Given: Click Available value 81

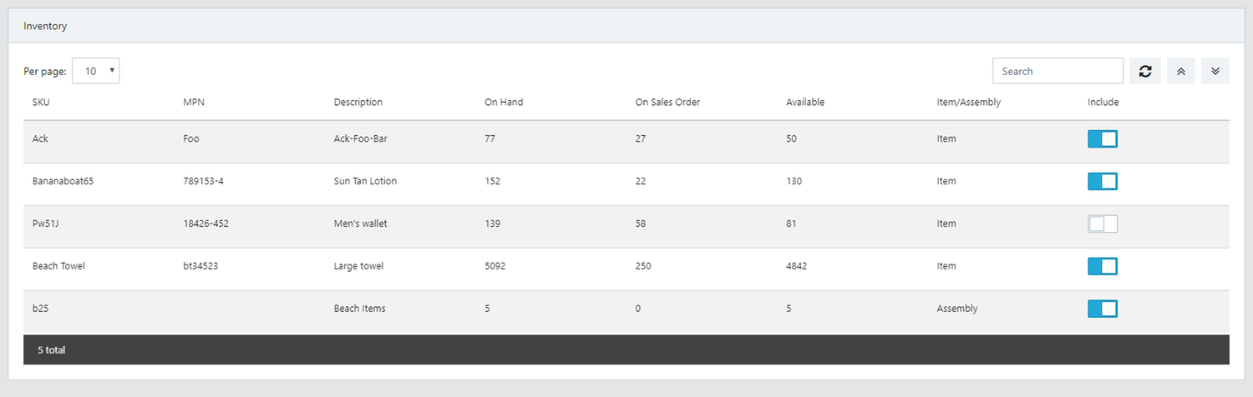Looking at the screenshot, I should point(791,224).
